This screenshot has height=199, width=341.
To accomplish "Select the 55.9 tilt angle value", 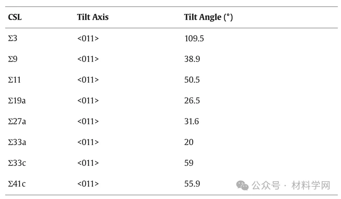I will (x=192, y=184).
